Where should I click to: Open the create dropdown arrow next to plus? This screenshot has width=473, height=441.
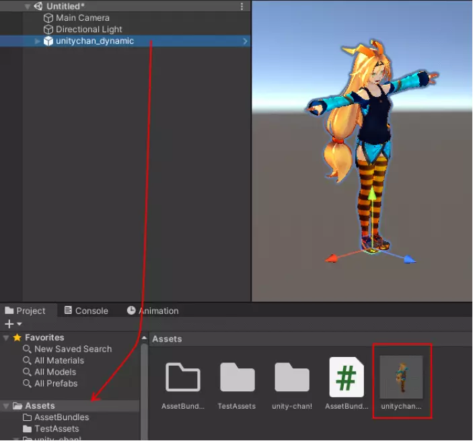point(20,324)
